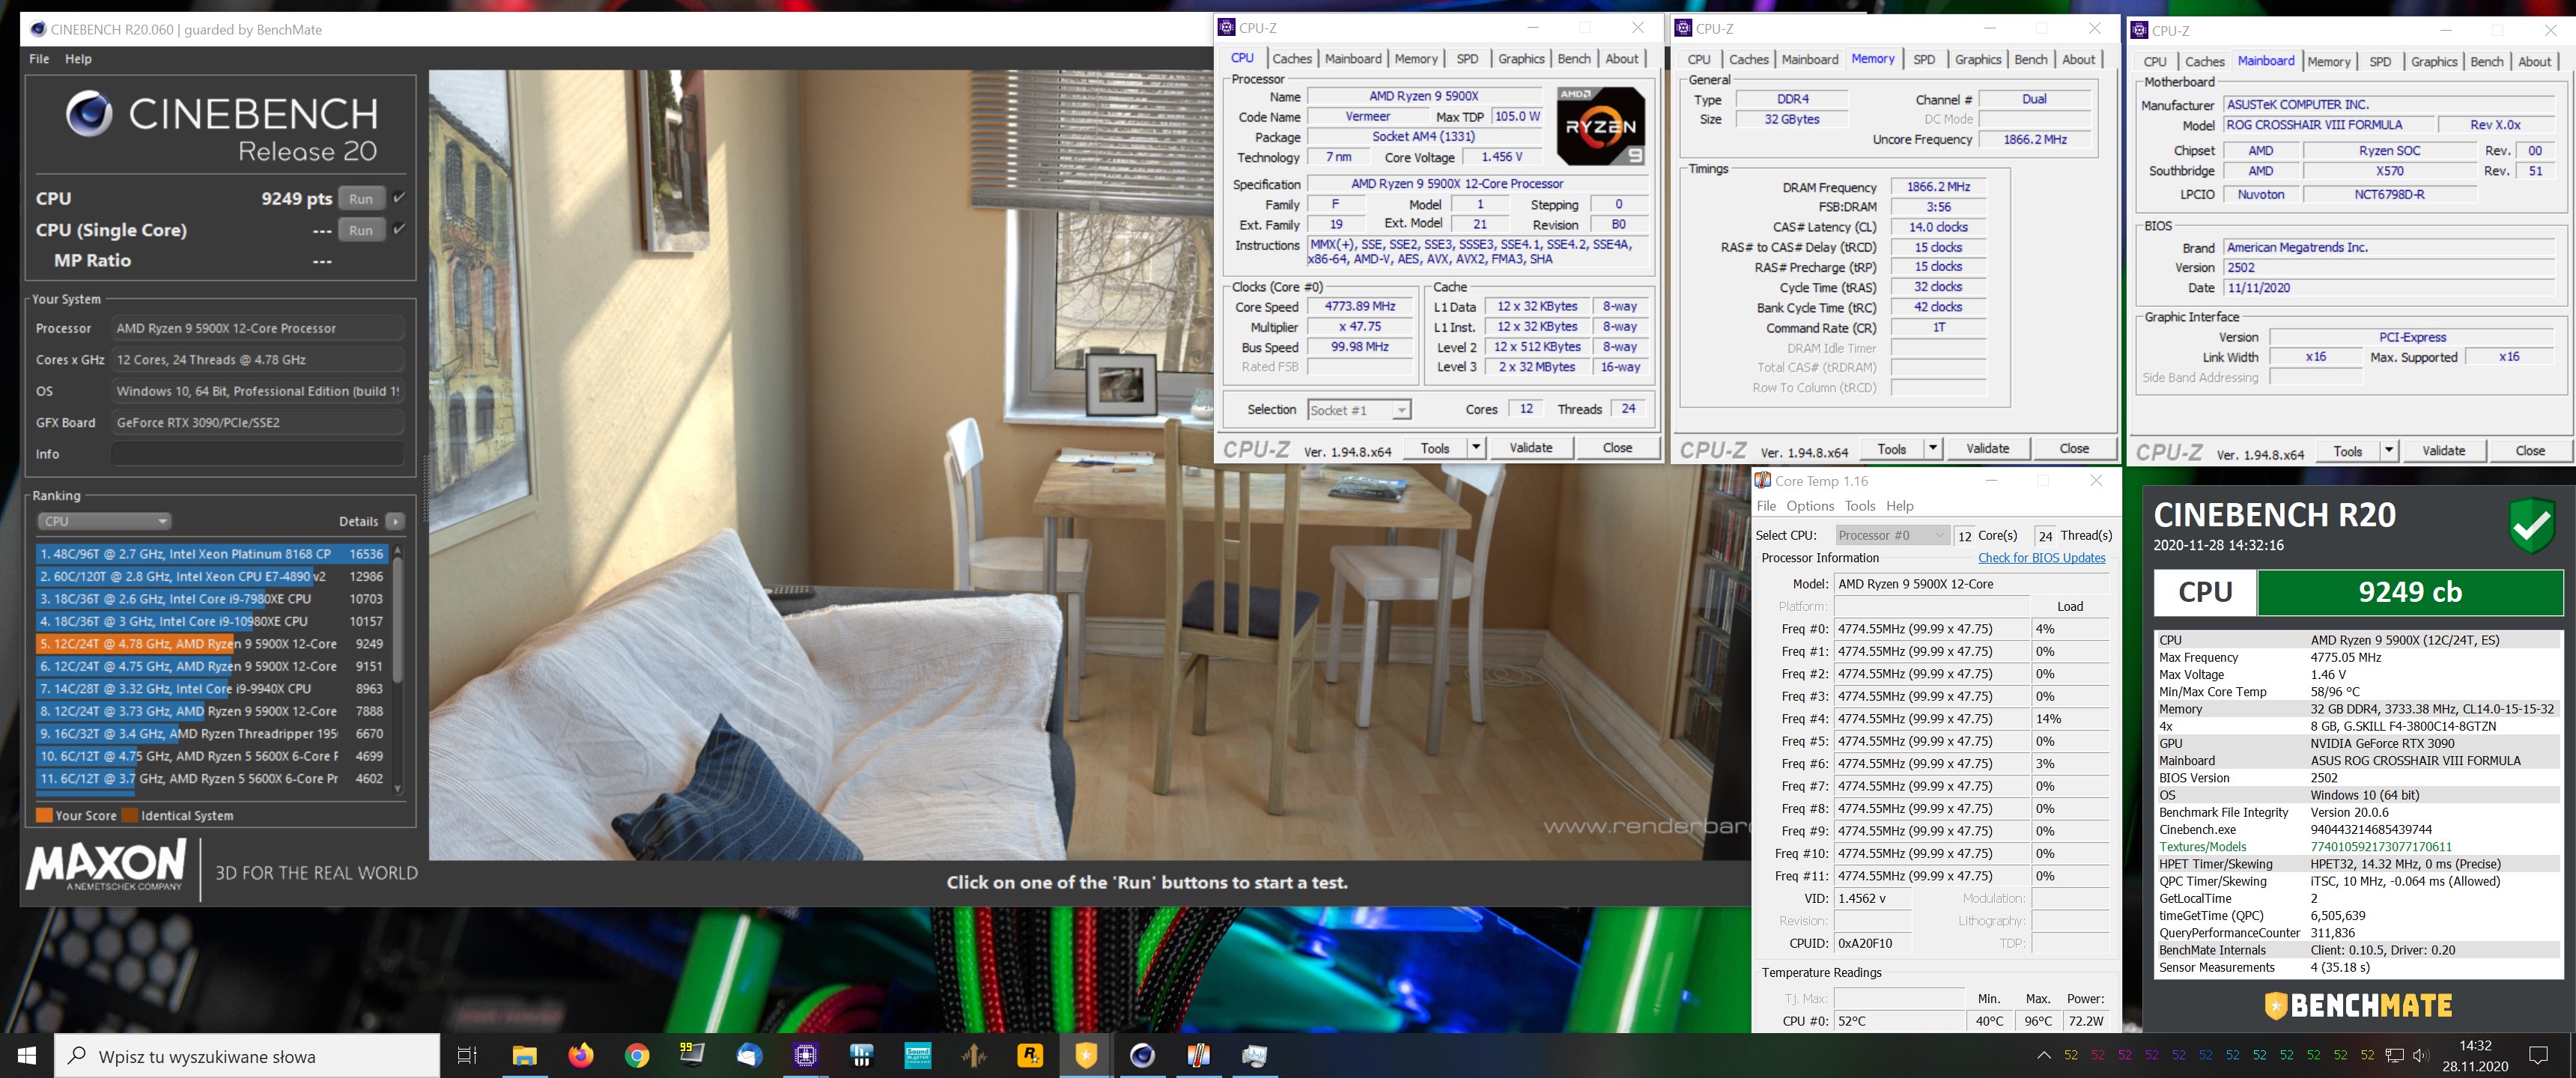Switch to Caches tab in first CPU-Z window

pos(1292,59)
